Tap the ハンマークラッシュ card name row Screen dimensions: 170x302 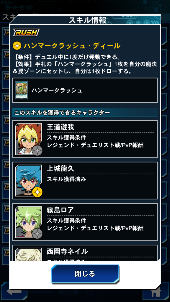click(85, 90)
